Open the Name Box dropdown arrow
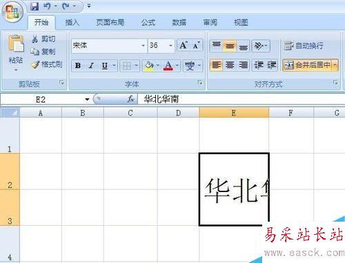Viewport: 345px width, 263px height. point(87,100)
